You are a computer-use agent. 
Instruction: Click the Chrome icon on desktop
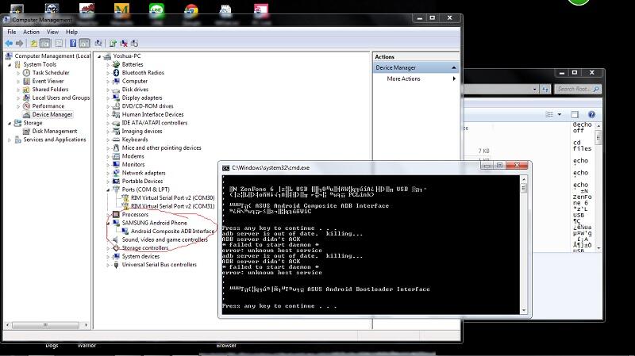point(190,10)
